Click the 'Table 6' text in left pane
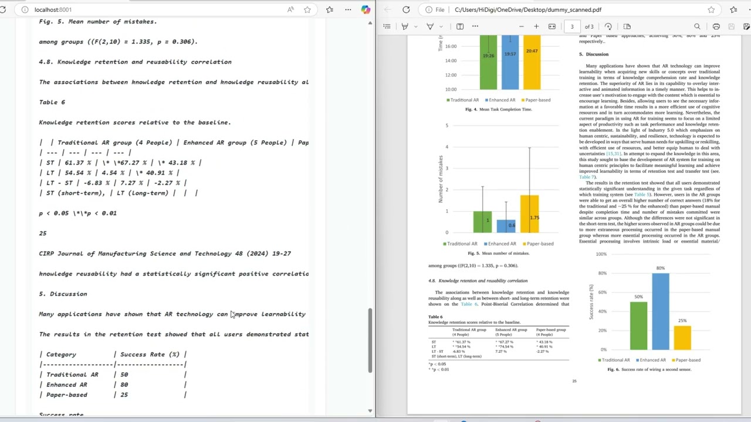The image size is (751, 422). tap(52, 102)
